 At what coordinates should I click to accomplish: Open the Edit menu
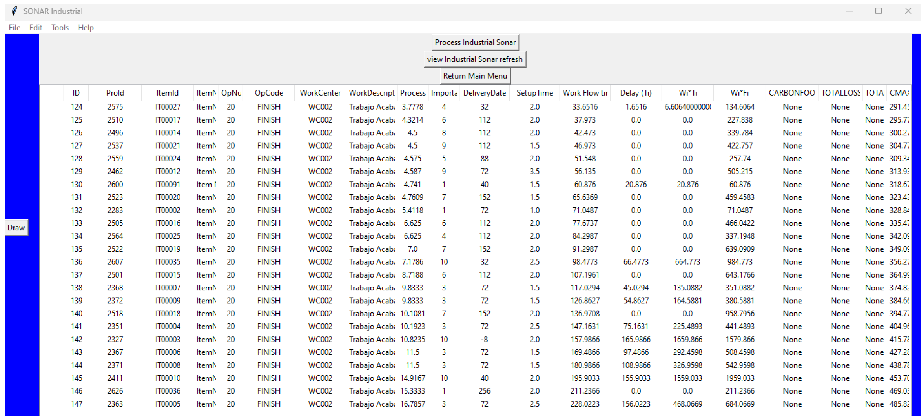click(x=35, y=28)
